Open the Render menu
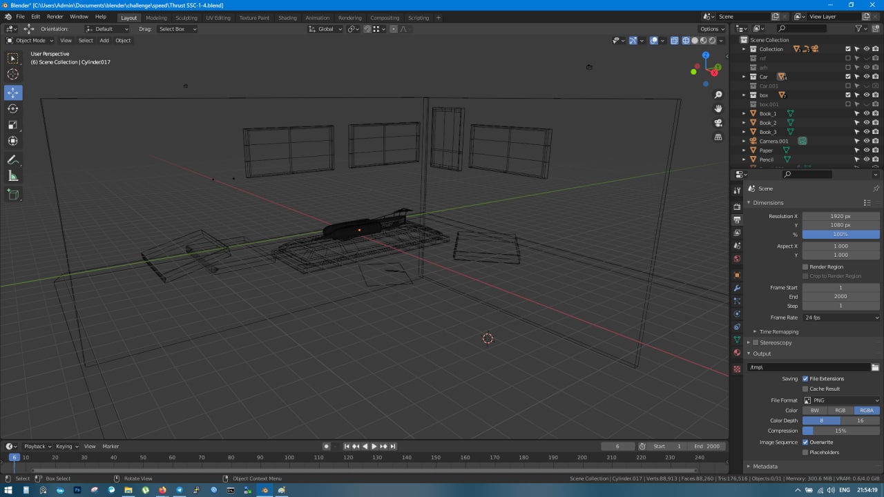The width and height of the screenshot is (884, 497). pos(55,17)
